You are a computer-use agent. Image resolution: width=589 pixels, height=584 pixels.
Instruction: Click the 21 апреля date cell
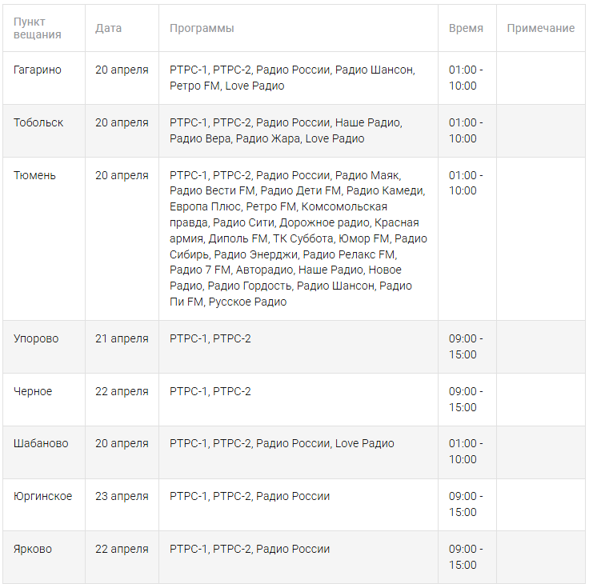(x=122, y=338)
